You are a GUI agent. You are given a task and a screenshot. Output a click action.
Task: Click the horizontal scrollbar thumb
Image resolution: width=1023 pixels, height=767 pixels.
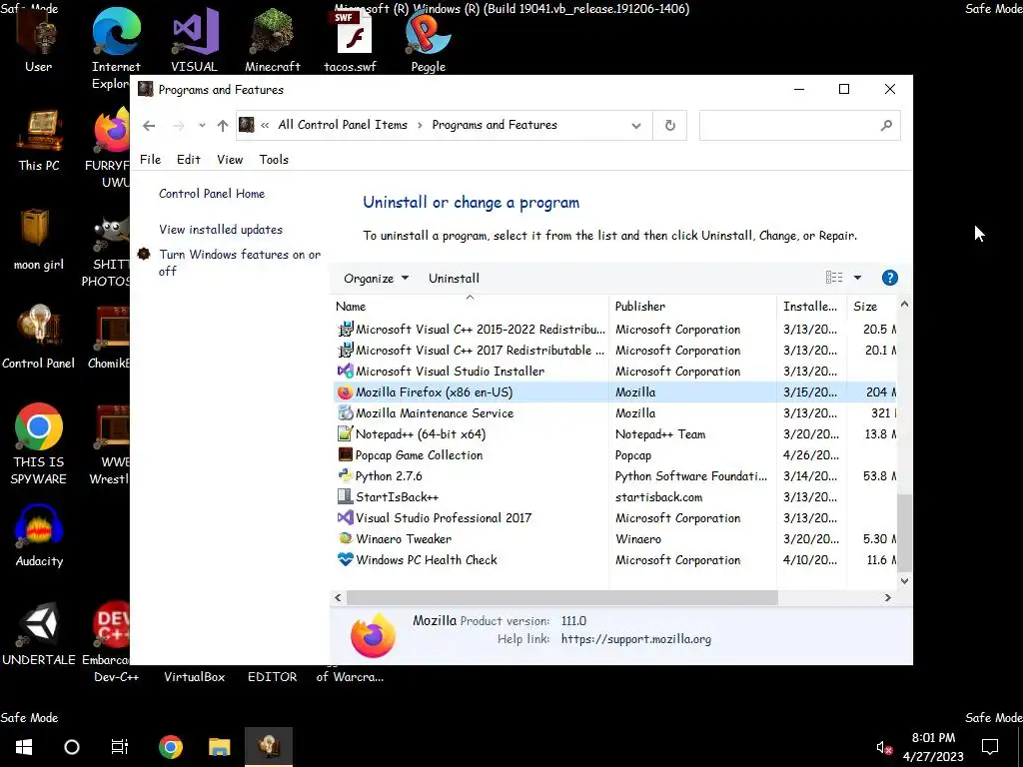click(561, 597)
